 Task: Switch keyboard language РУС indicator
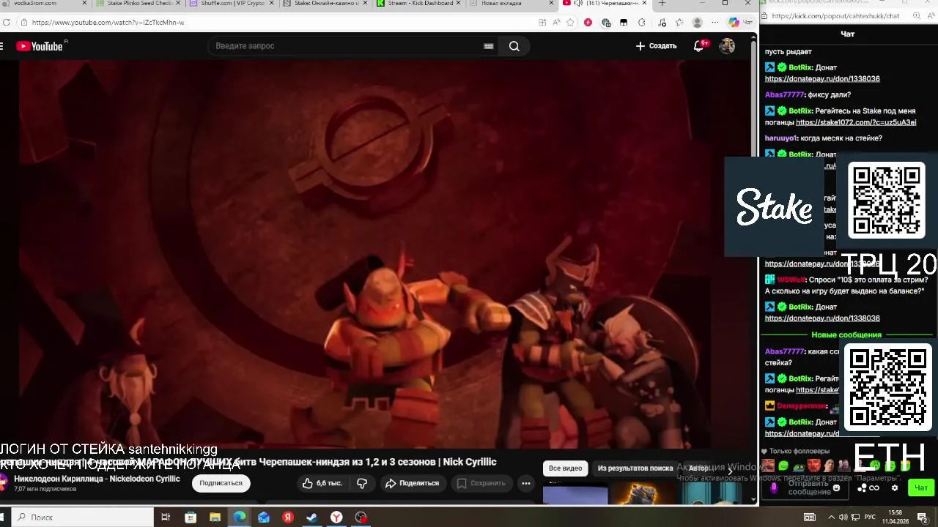tap(871, 517)
